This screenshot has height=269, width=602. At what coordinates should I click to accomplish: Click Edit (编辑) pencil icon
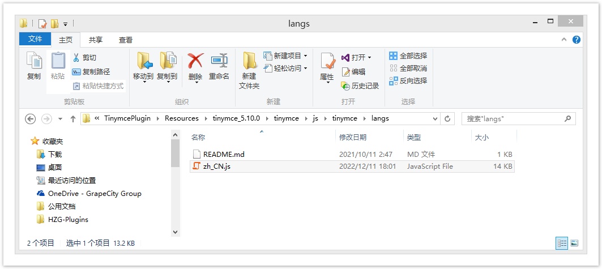click(x=345, y=72)
